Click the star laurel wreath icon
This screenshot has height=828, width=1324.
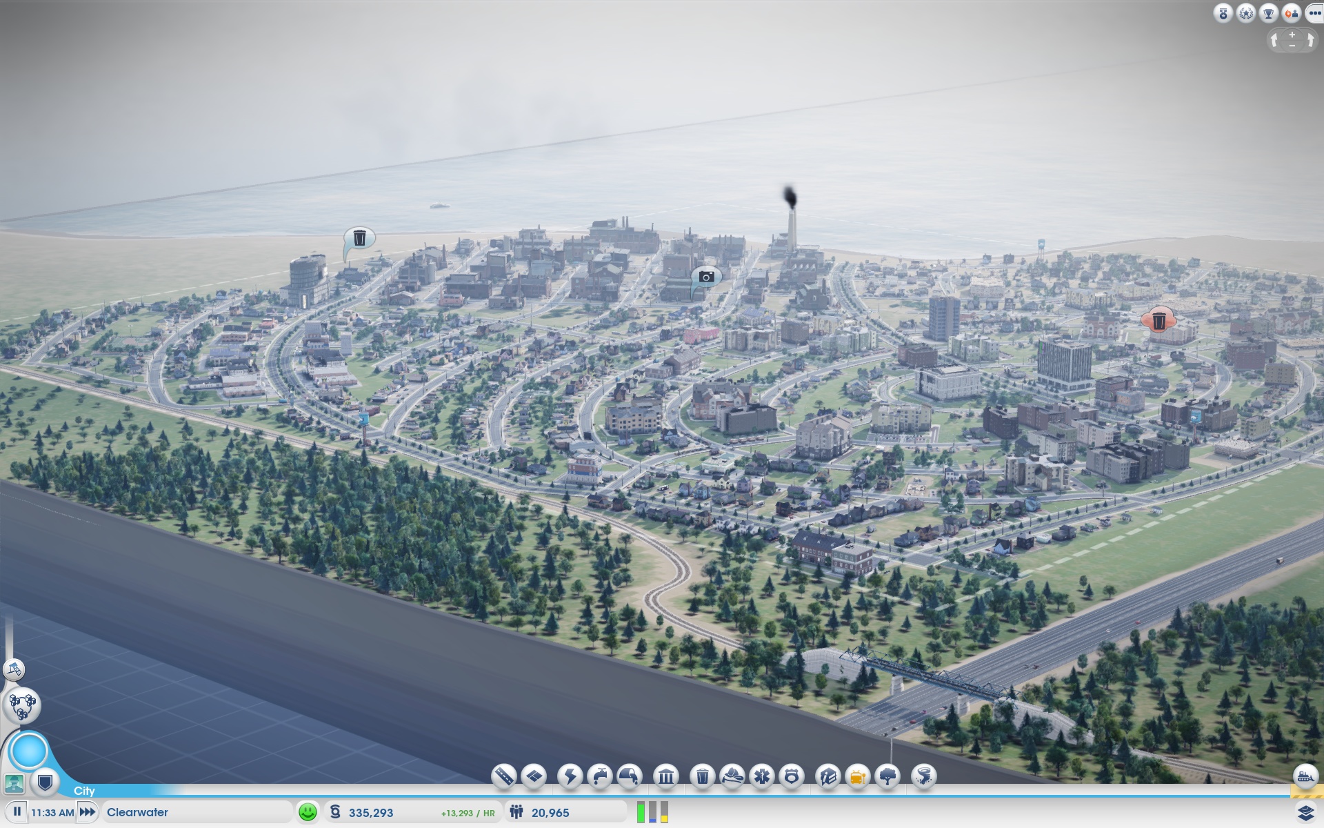1246,13
